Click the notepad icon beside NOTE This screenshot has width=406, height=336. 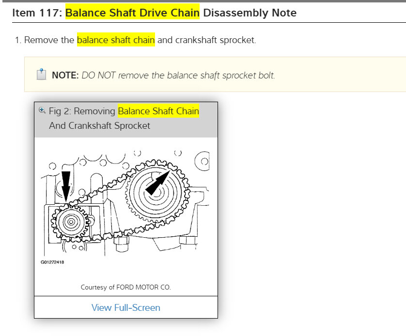pyautogui.click(x=41, y=75)
